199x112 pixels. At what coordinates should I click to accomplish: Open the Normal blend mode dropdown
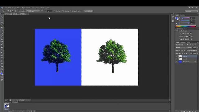[x=181, y=48]
